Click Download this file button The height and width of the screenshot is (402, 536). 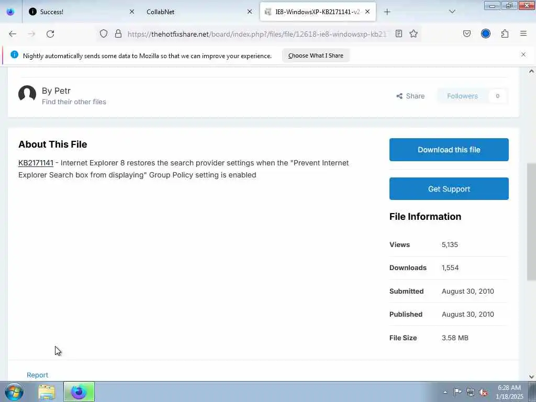[449, 150]
